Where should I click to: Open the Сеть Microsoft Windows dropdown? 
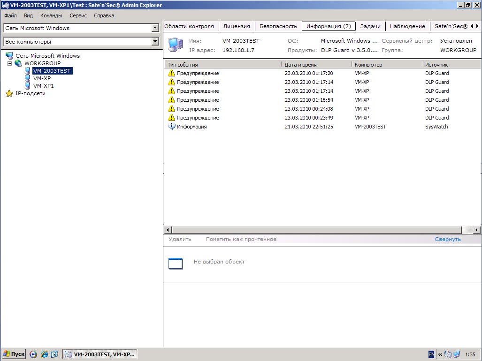[x=155, y=28]
